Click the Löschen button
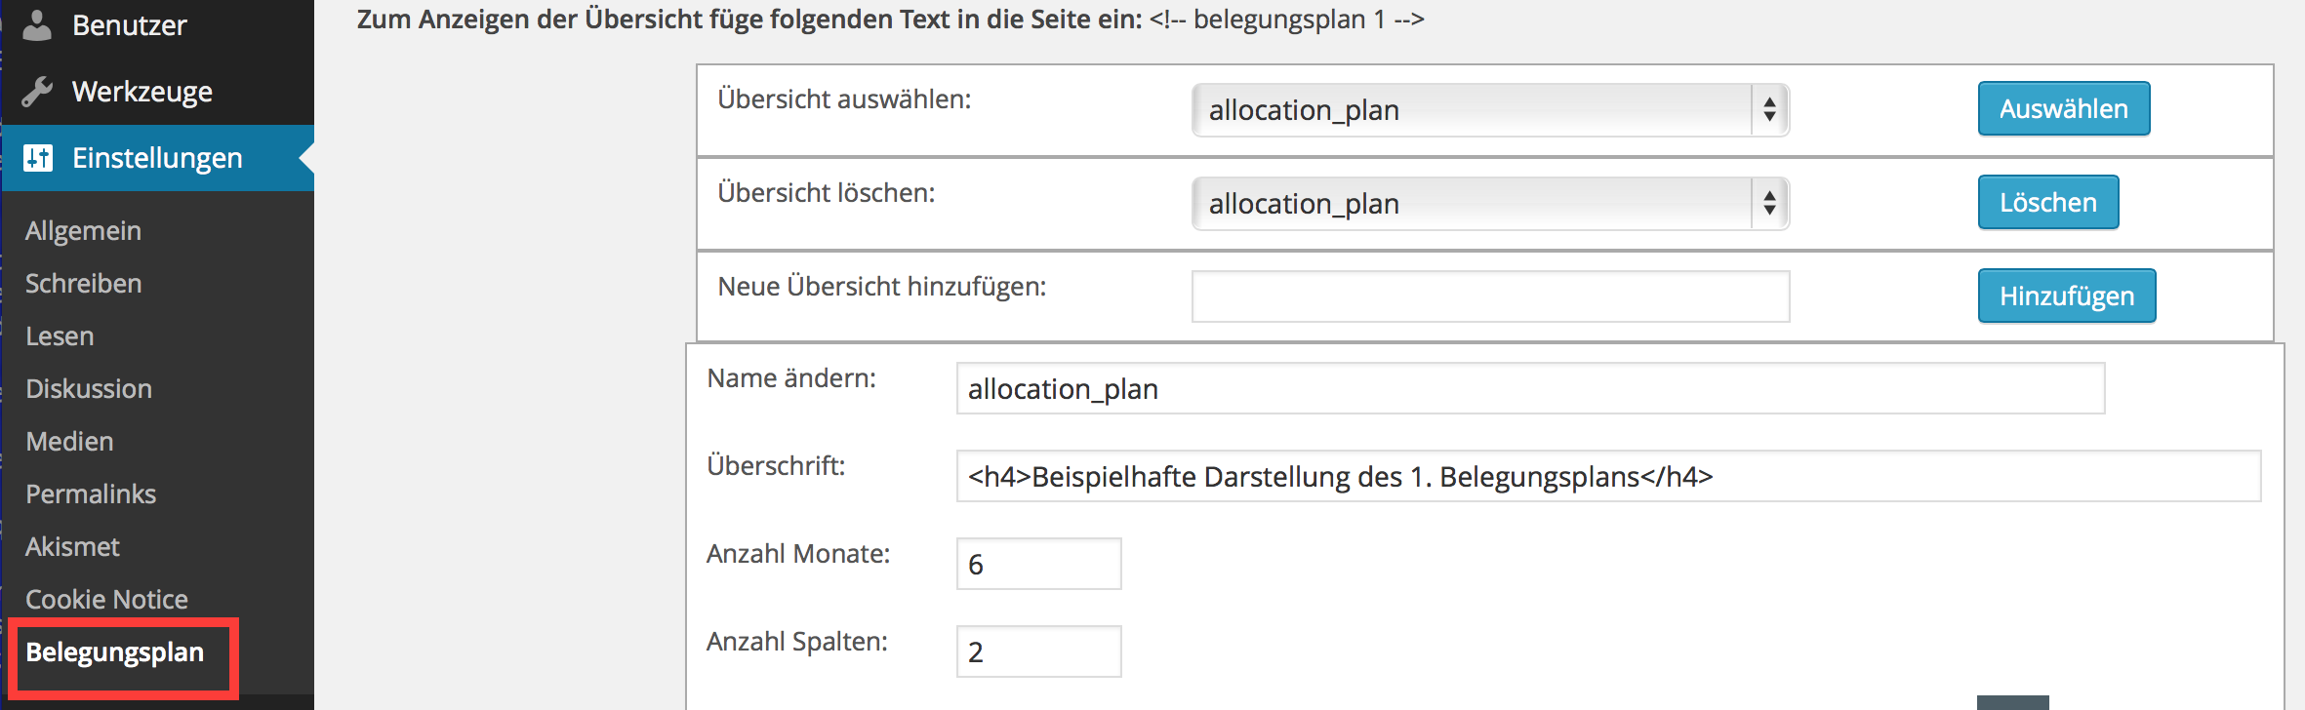This screenshot has width=2305, height=710. pyautogui.click(x=2047, y=202)
